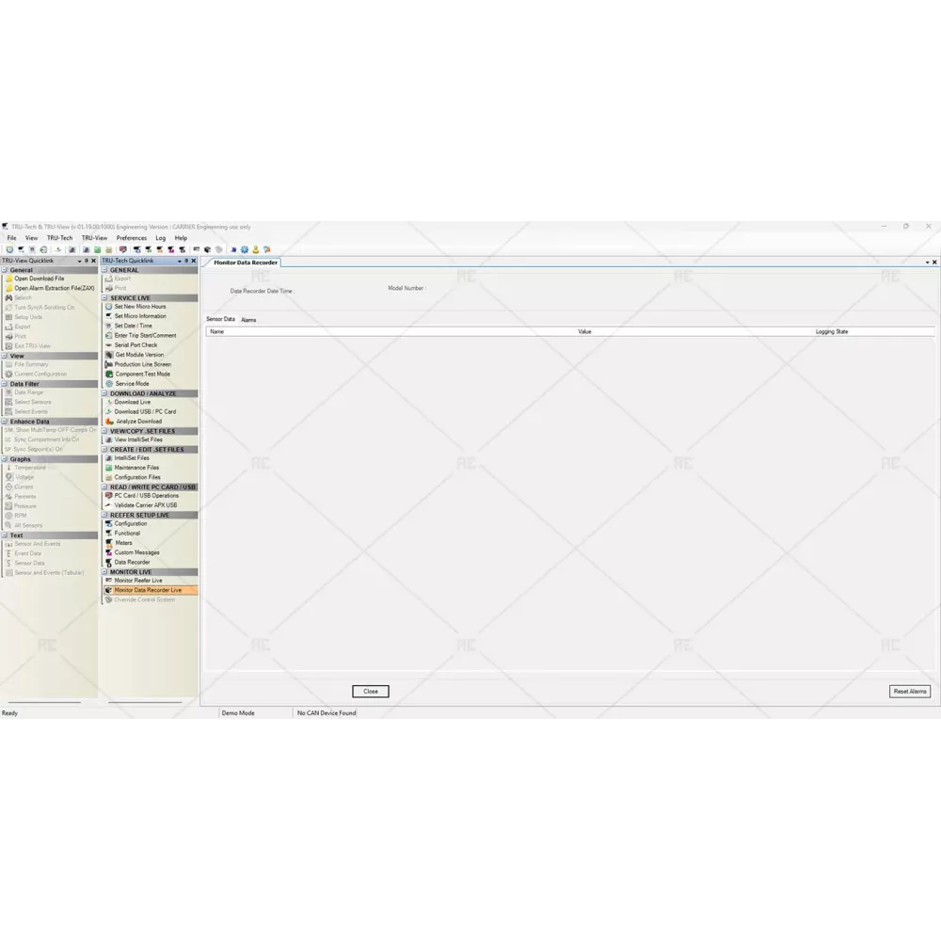The height and width of the screenshot is (941, 941).
Task: Open PC Card / USB Operations
Action: click(x=146, y=495)
